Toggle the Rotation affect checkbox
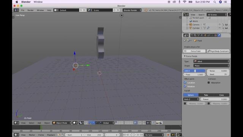 [185, 86]
